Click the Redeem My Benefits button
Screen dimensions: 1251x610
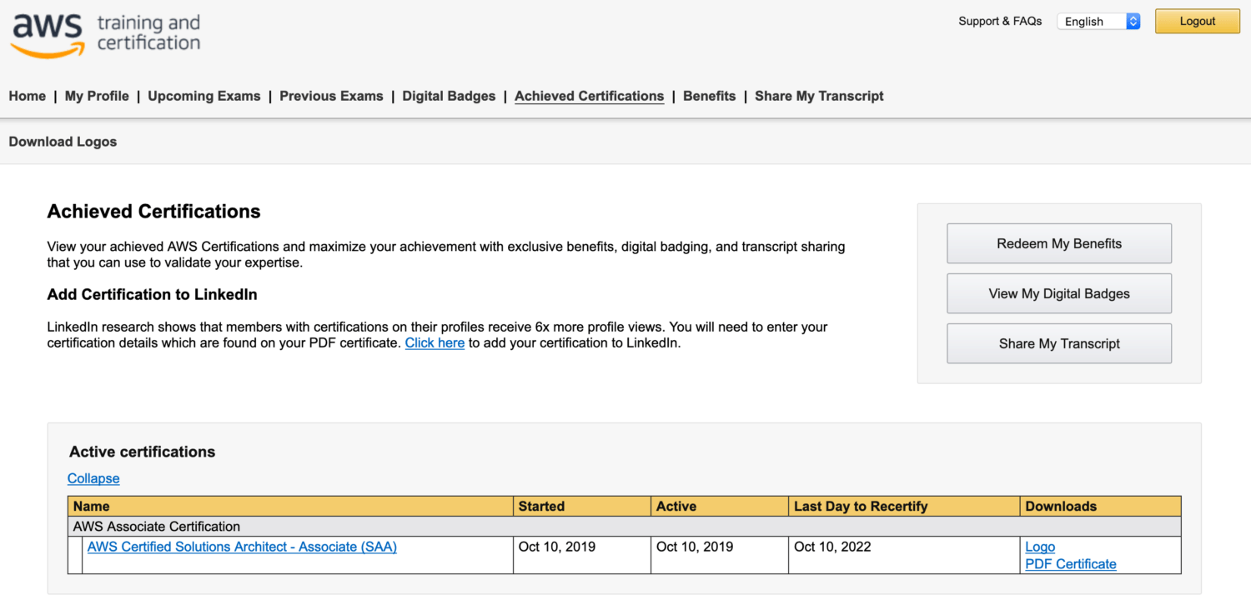(x=1059, y=243)
